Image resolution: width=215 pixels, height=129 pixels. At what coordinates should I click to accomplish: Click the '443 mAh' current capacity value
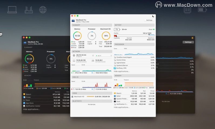coord(129,40)
